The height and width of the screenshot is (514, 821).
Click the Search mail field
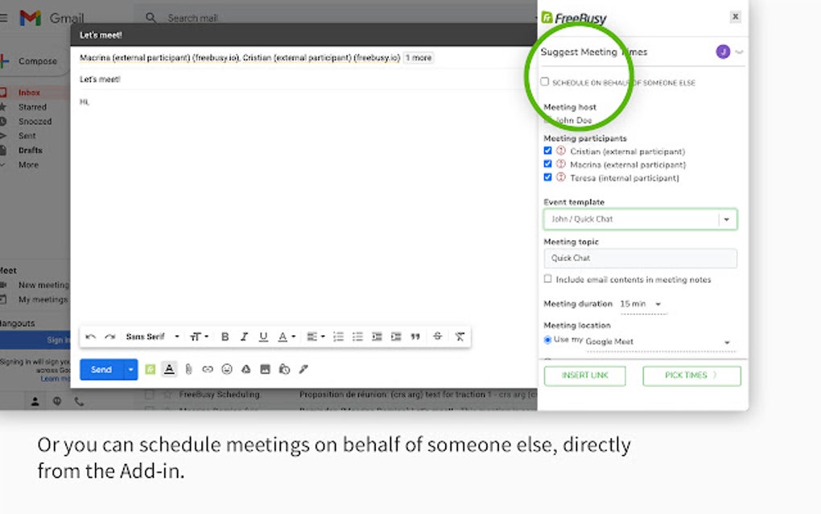pos(335,19)
